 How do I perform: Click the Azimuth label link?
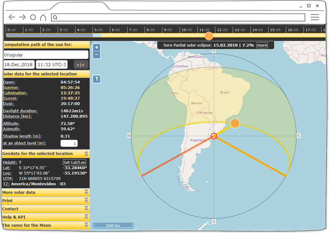pos(12,129)
